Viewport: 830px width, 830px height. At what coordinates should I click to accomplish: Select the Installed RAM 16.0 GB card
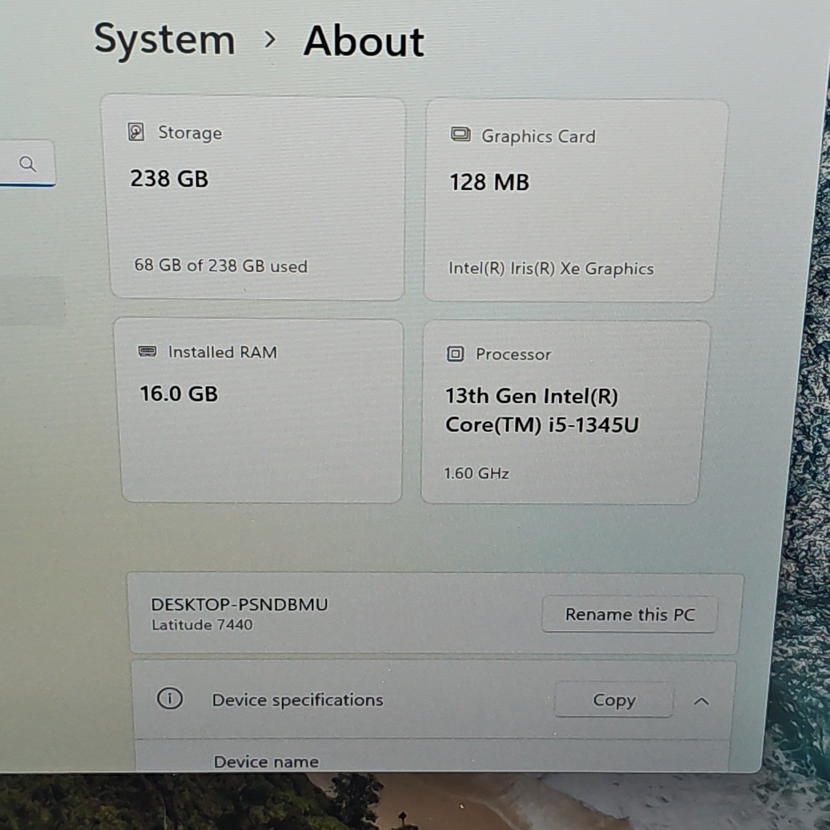tap(259, 411)
